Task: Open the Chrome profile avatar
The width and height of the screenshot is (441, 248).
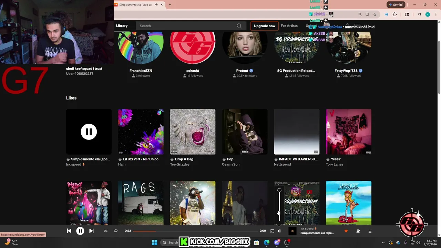Action: 428,14
